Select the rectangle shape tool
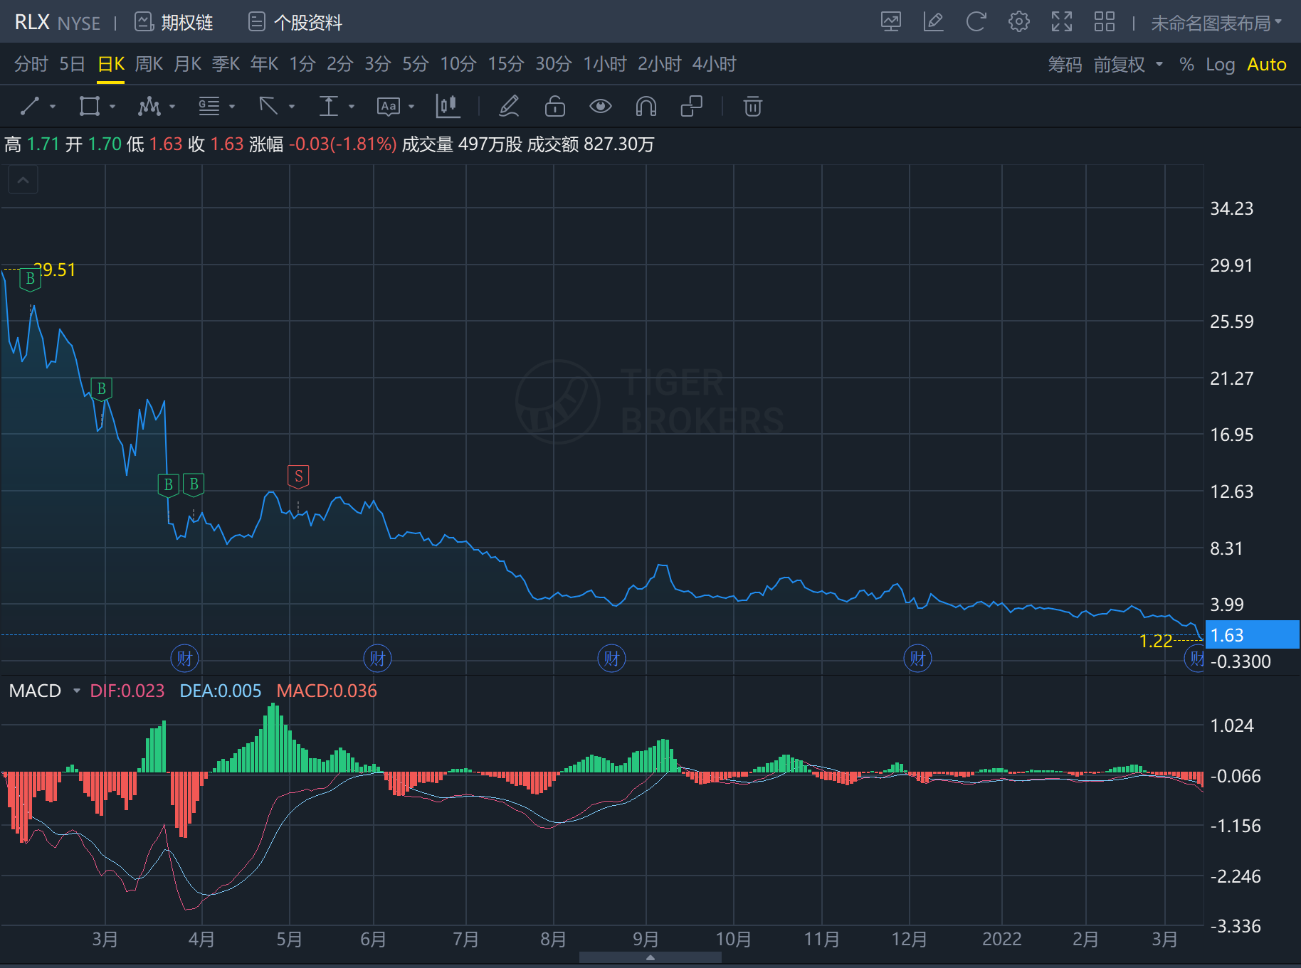Image resolution: width=1301 pixels, height=968 pixels. (x=90, y=107)
